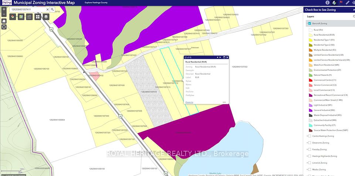Screen dimensions: 355x176
Task: Enable Limerick Zoning checkbox
Action: (x=310, y=163)
